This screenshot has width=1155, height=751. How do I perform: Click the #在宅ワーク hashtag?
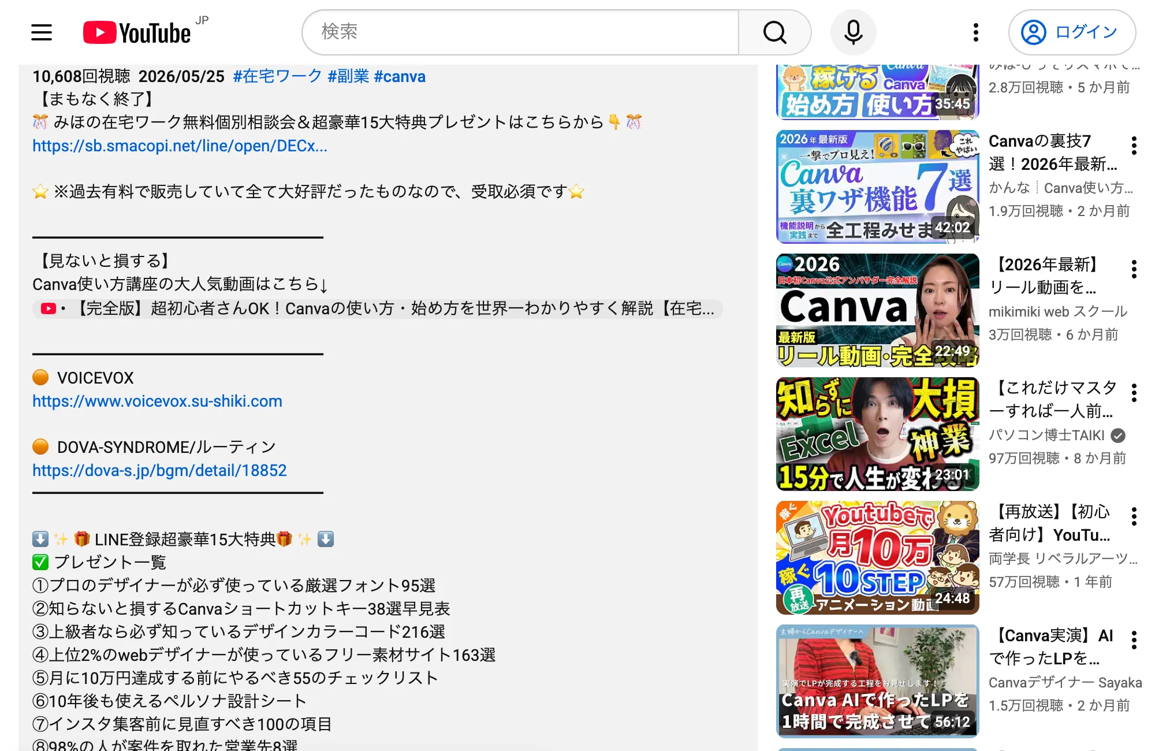[277, 76]
